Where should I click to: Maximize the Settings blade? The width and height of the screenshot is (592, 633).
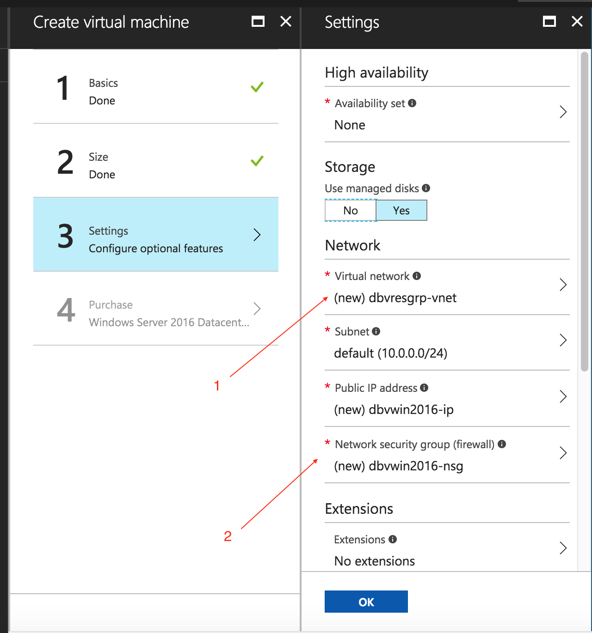tap(549, 21)
